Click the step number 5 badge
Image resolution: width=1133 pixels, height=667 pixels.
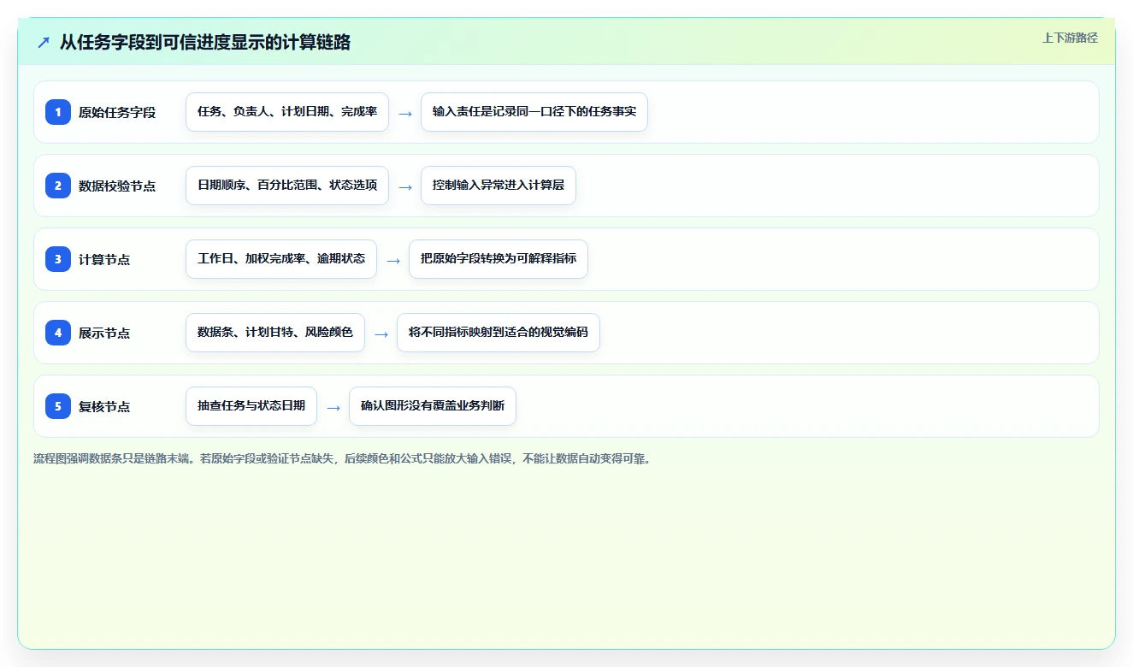pos(58,406)
